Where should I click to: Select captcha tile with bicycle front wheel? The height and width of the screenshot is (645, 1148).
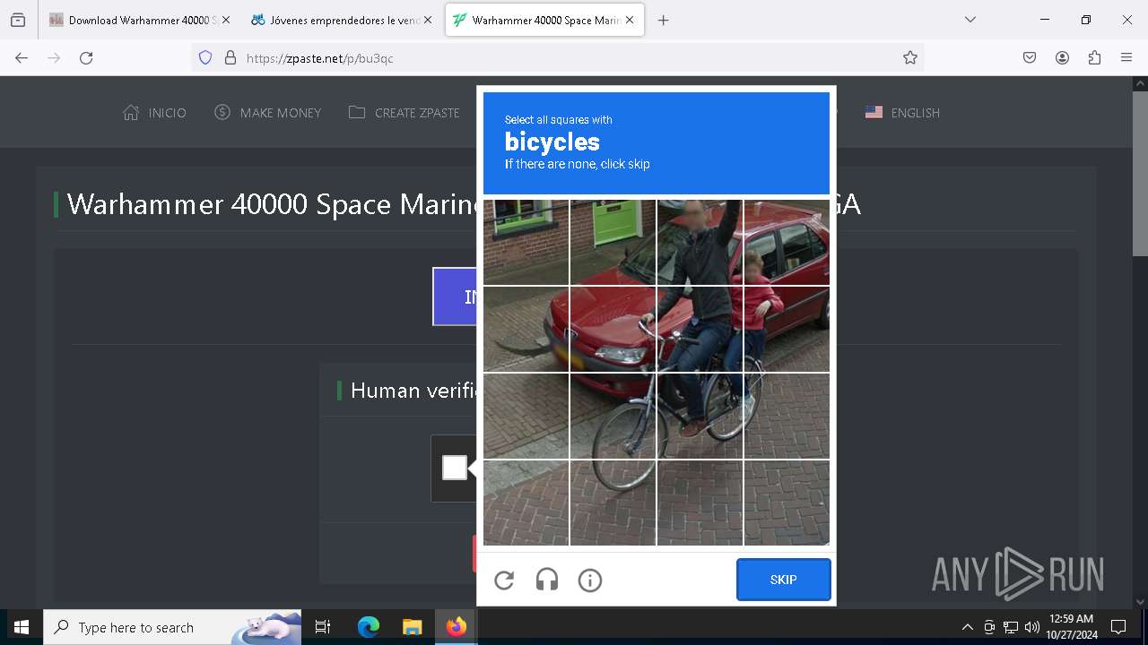(613, 416)
